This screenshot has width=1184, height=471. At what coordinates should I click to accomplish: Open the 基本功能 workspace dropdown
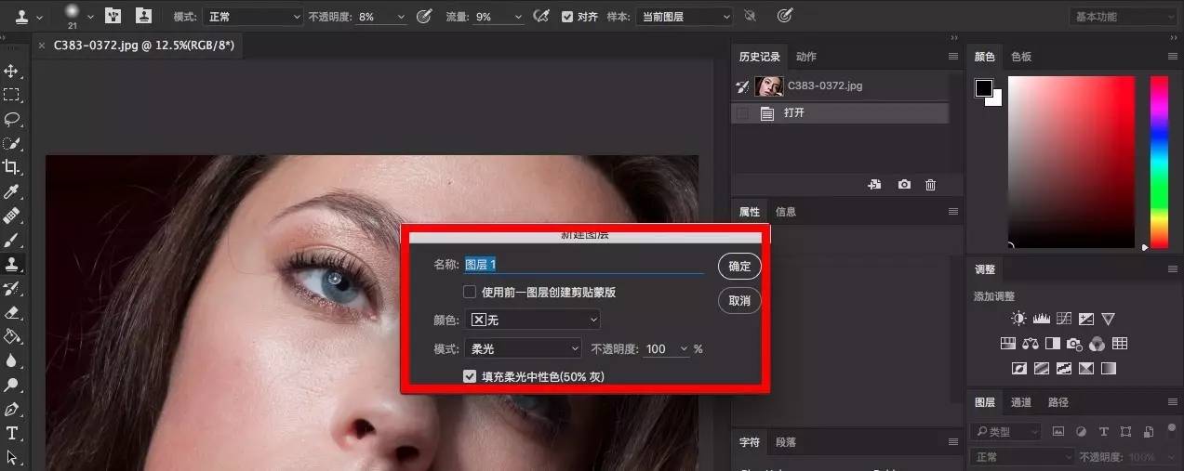click(x=1123, y=17)
